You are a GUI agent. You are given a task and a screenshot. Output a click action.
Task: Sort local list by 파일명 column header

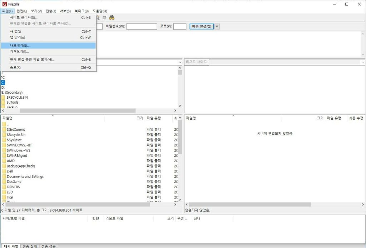(x=53, y=118)
